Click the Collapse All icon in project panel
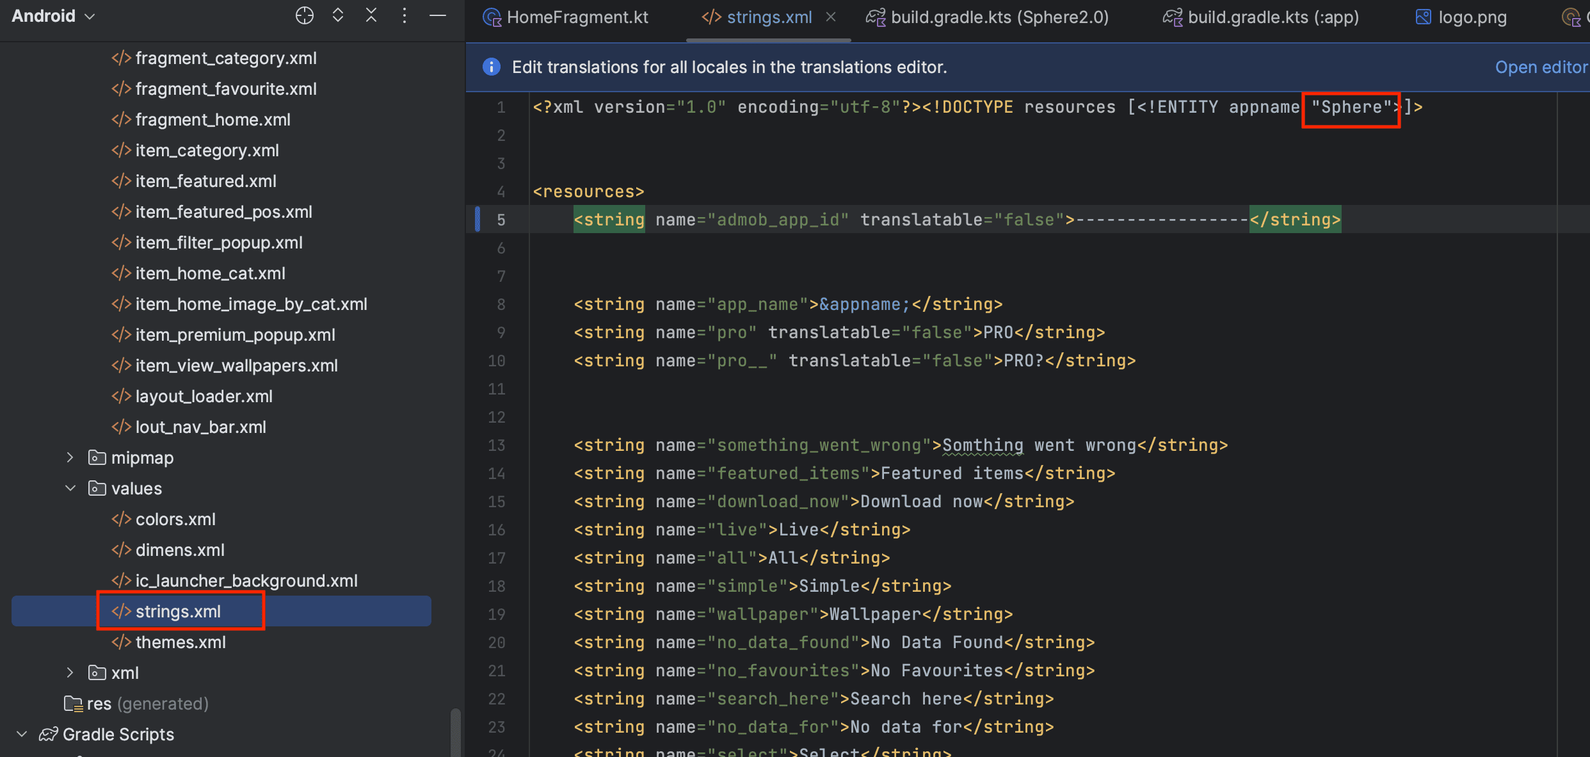This screenshot has height=757, width=1590. click(371, 15)
